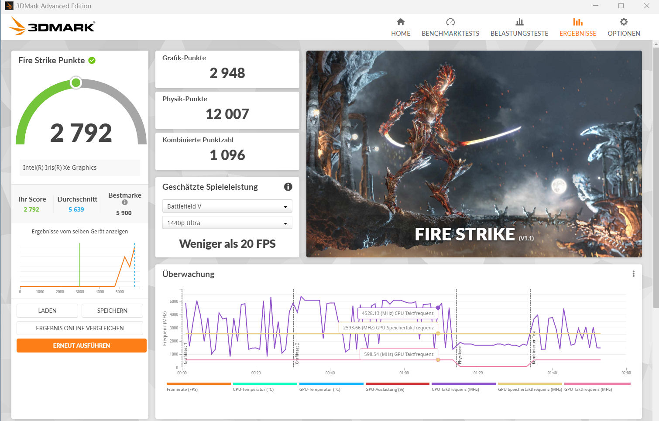
Task: Switch to BELASTUNGSTESTE
Action: [519, 27]
